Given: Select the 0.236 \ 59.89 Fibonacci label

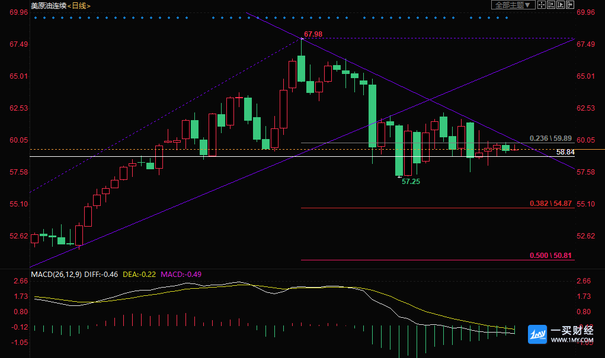Looking at the screenshot, I should (x=550, y=138).
